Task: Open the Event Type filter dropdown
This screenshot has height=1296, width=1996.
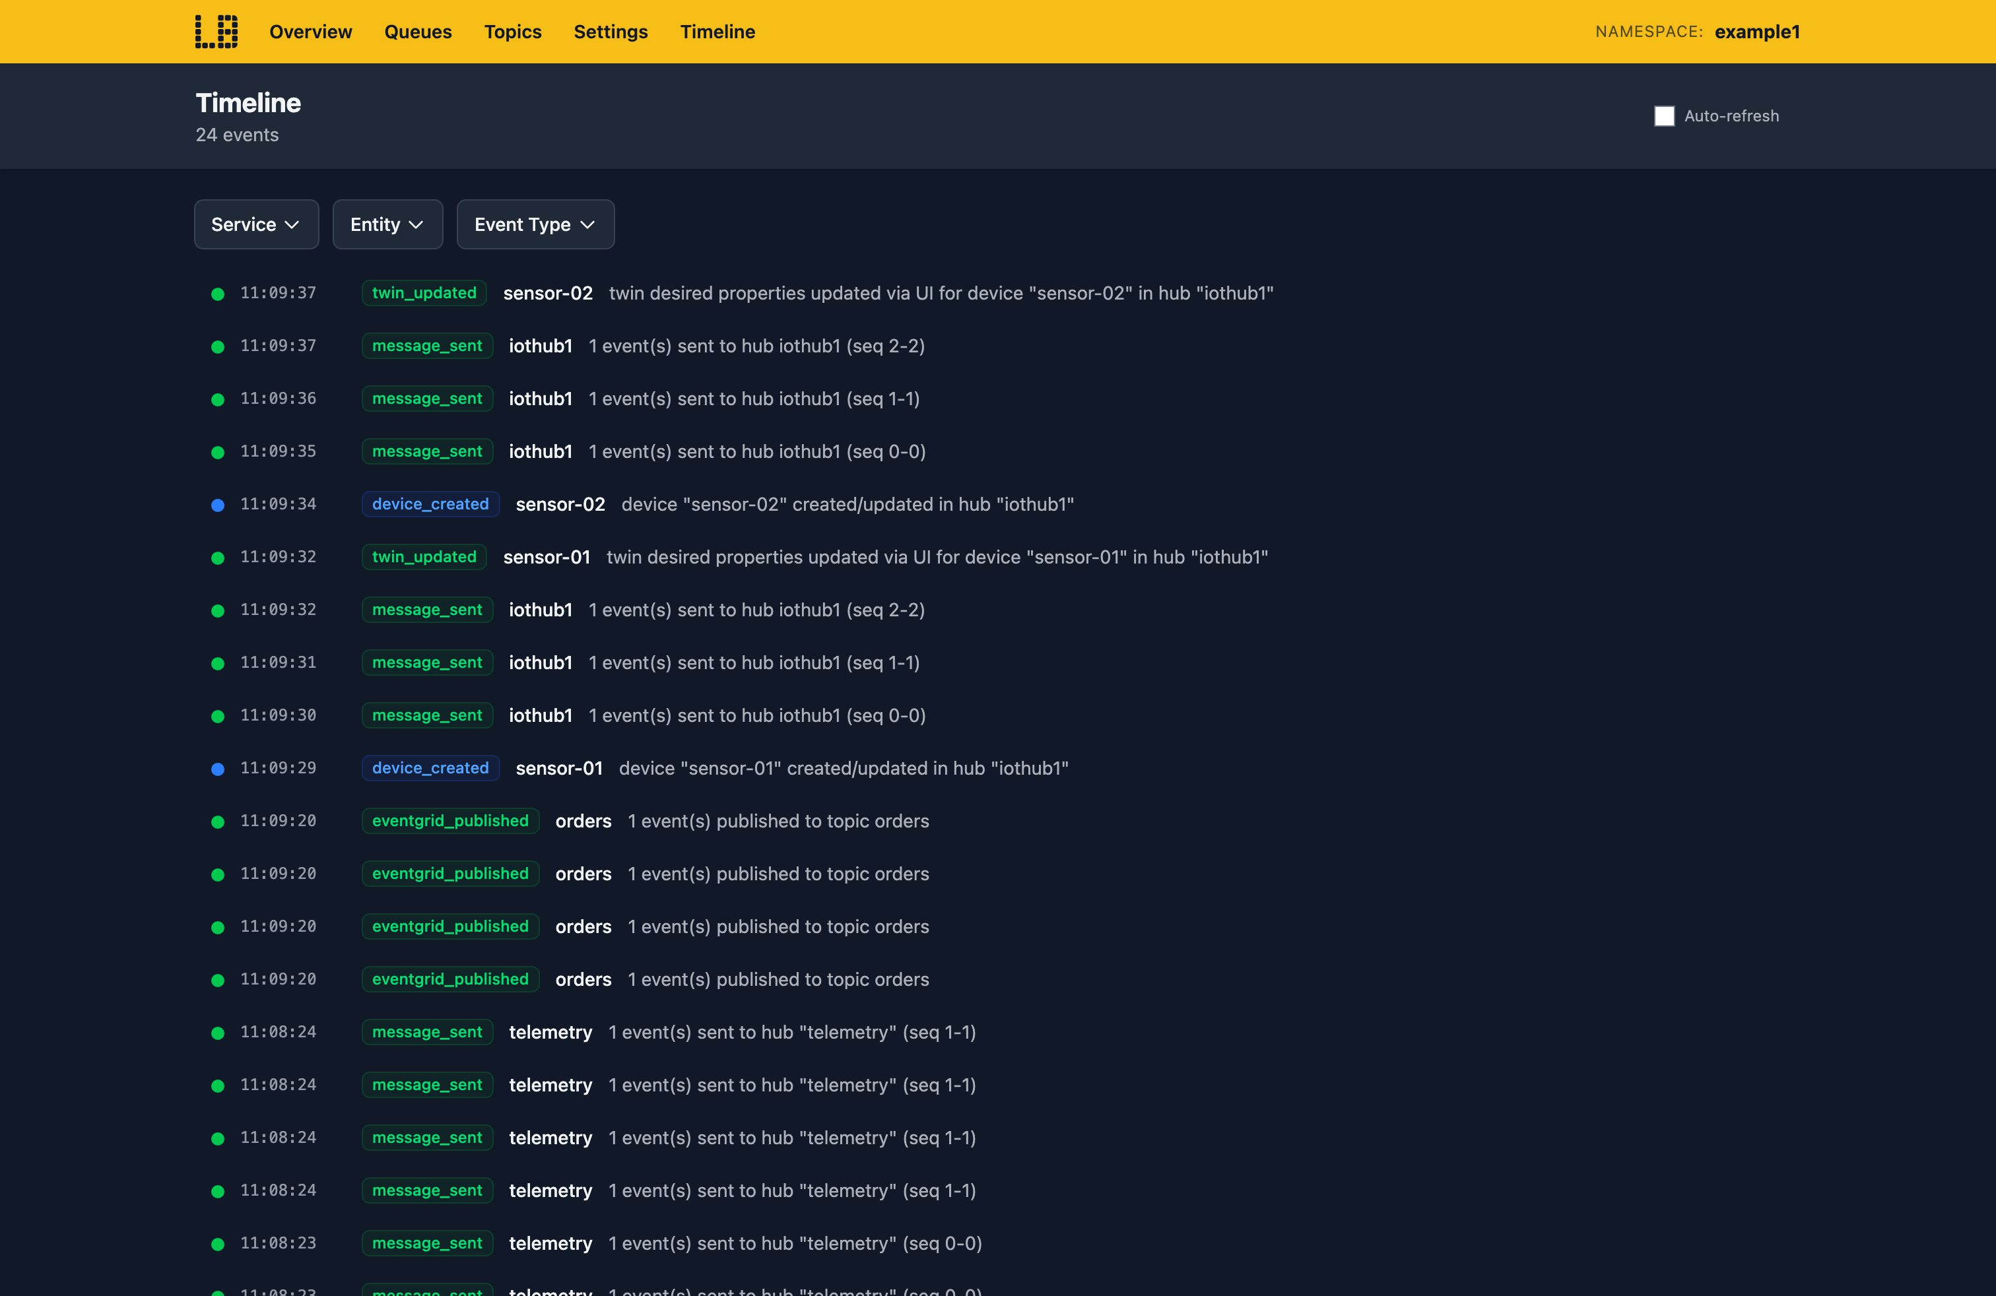Action: 535,224
